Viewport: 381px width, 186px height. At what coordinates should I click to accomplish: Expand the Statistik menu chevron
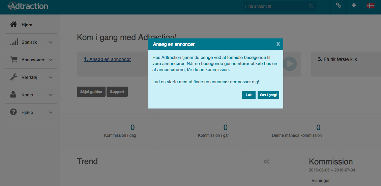[x=51, y=42]
